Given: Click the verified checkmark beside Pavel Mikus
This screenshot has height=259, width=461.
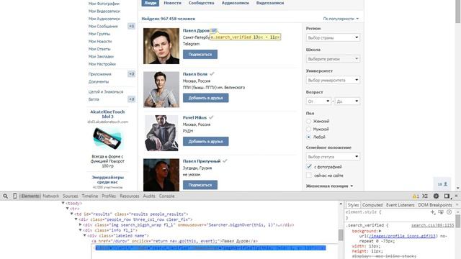Looking at the screenshot, I should pos(211,117).
